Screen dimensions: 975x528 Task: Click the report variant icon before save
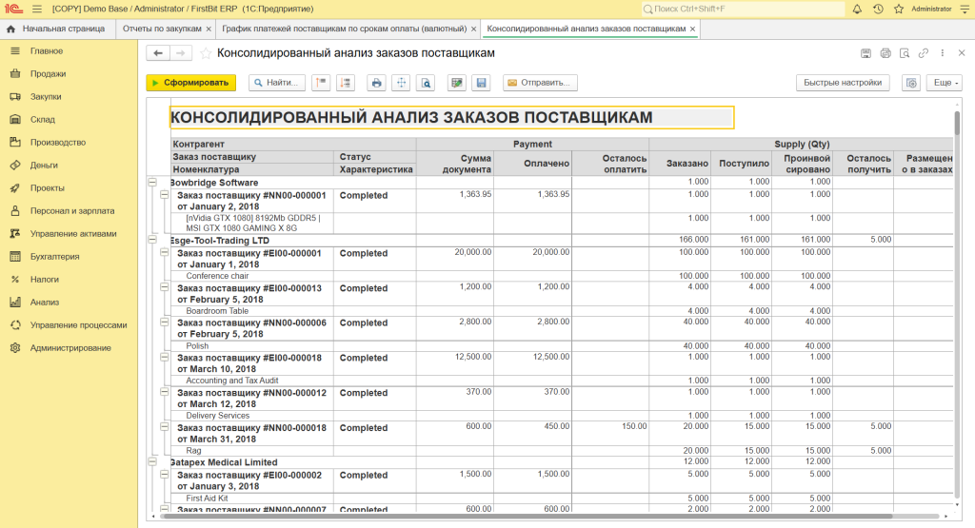tap(457, 83)
